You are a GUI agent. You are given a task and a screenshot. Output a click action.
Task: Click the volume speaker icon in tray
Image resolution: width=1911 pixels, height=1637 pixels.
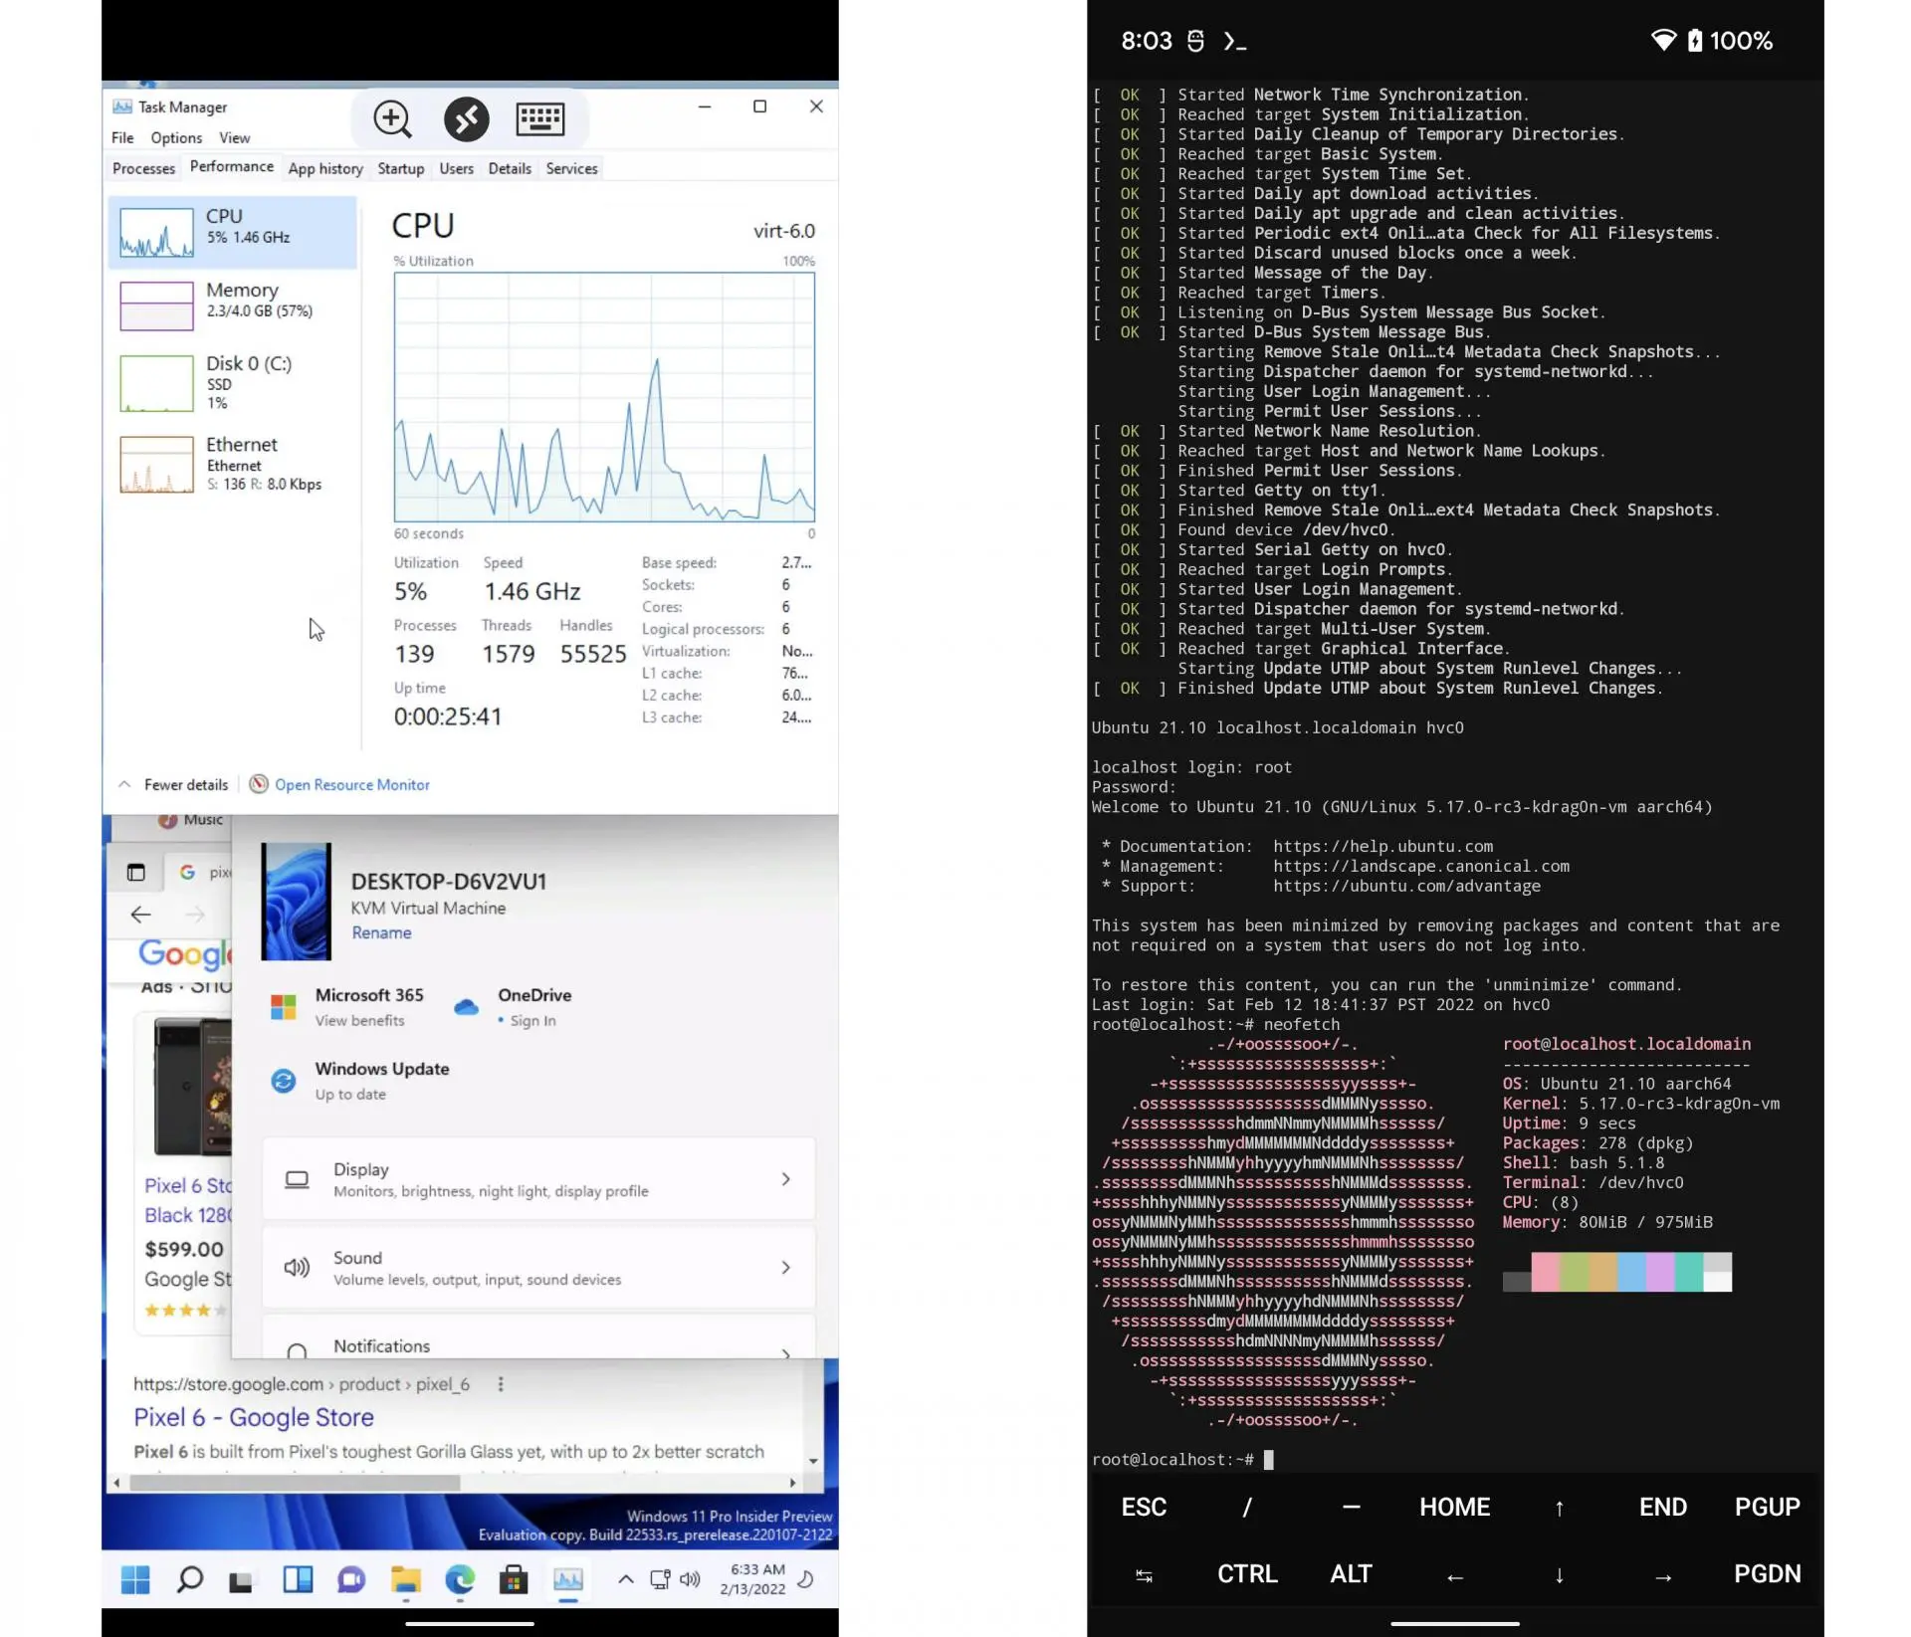(x=690, y=1578)
